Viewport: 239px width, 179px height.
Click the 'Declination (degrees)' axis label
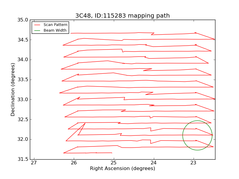point(13,90)
